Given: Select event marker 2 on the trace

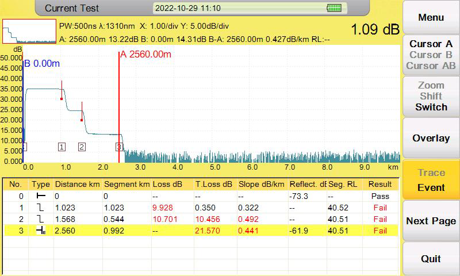Looking at the screenshot, I should (82, 147).
